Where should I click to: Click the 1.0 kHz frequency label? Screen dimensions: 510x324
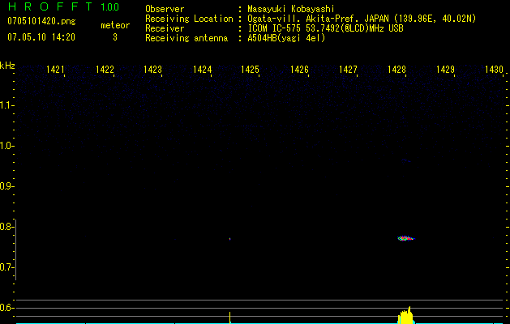6,146
